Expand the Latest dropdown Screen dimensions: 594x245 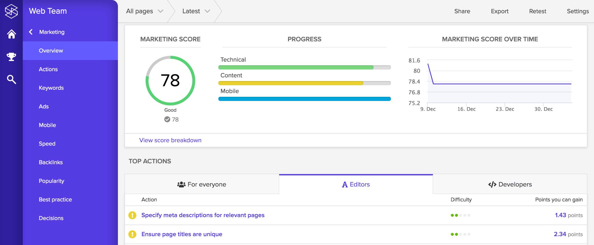[196, 11]
